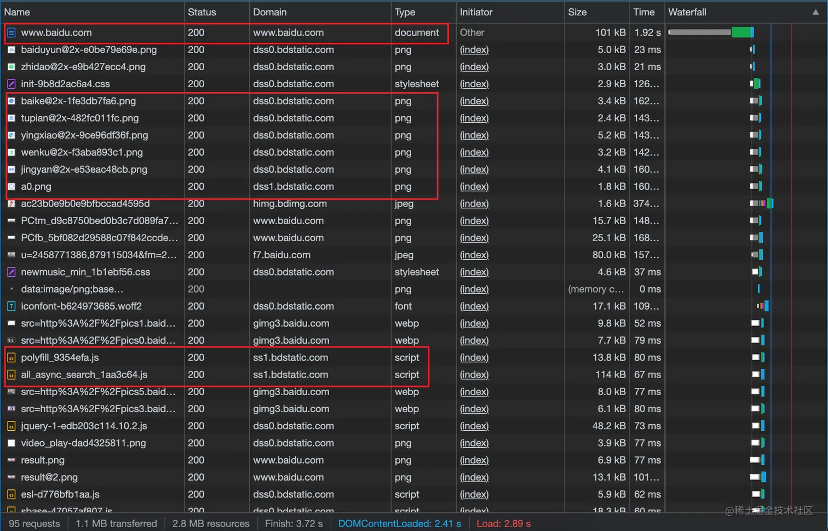Image resolution: width=828 pixels, height=531 pixels.
Task: Click the image icon for yingxiao@2x-9ce96df36f.png
Action: (12, 135)
